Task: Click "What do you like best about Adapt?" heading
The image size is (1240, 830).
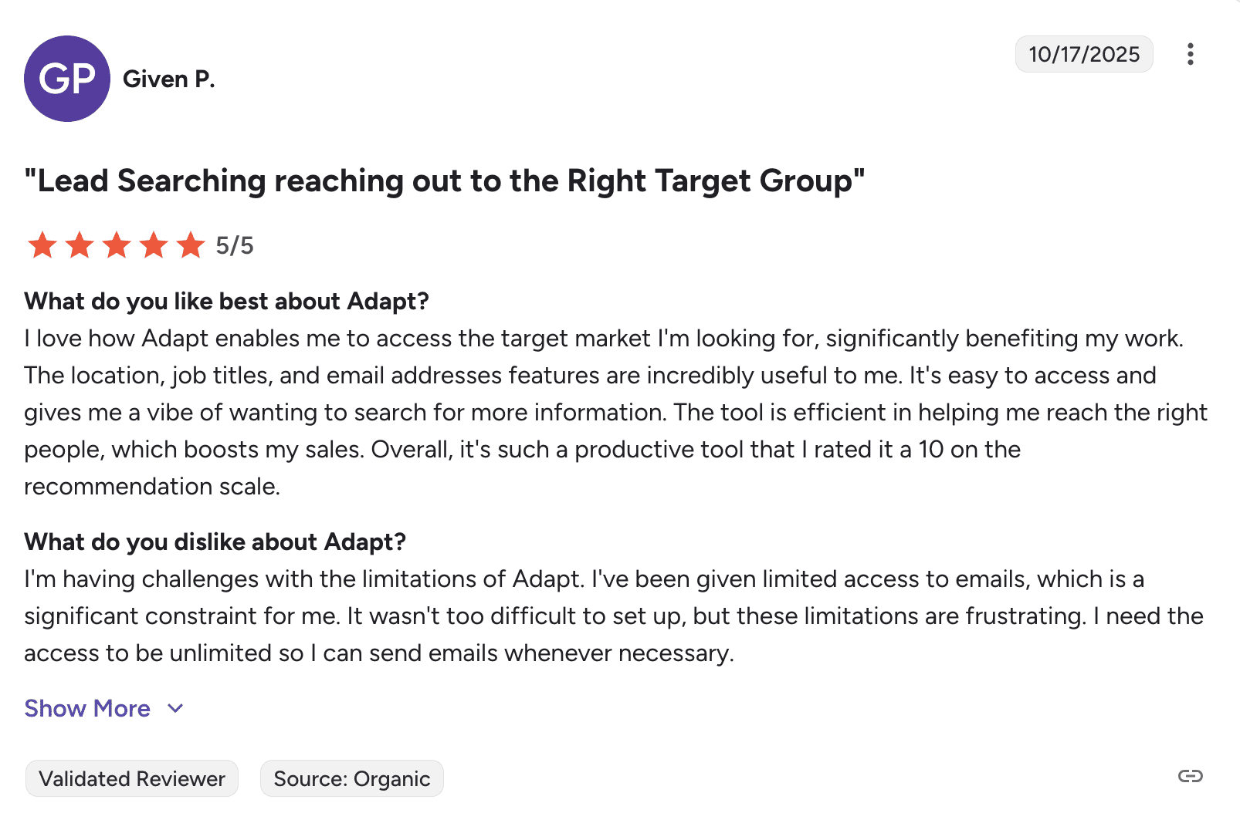Action: click(226, 301)
